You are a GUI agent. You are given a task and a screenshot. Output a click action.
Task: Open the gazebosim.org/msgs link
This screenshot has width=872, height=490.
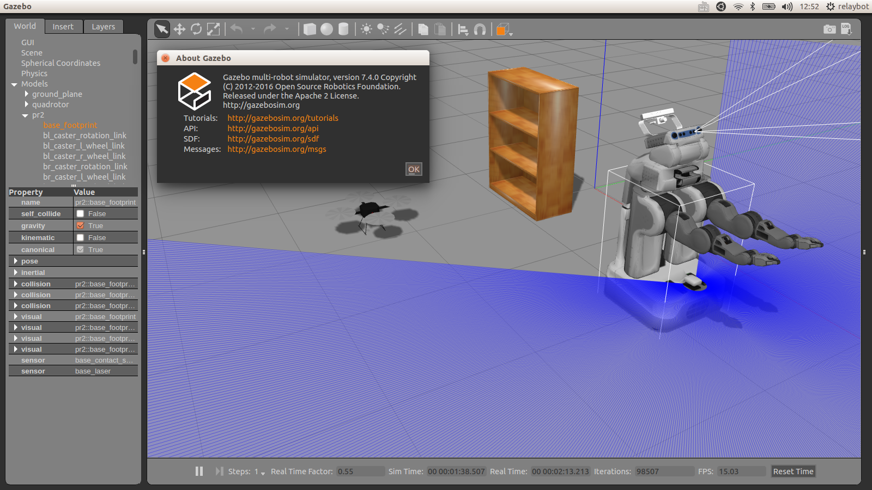point(277,149)
